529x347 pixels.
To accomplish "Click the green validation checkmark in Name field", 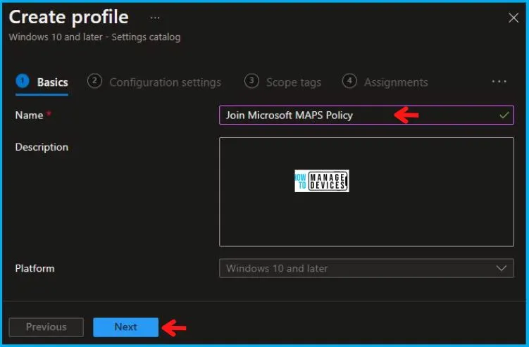I will [504, 115].
